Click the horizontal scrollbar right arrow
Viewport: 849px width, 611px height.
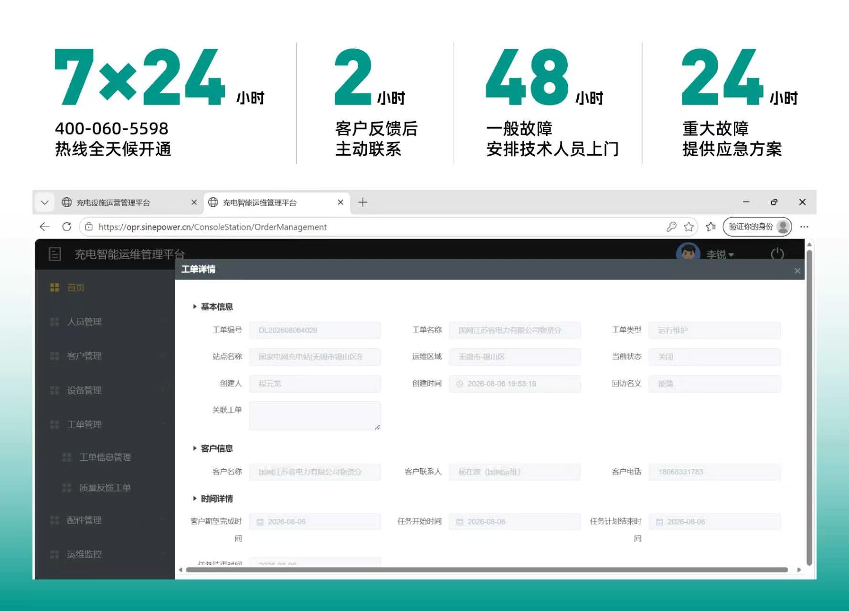pyautogui.click(x=799, y=569)
